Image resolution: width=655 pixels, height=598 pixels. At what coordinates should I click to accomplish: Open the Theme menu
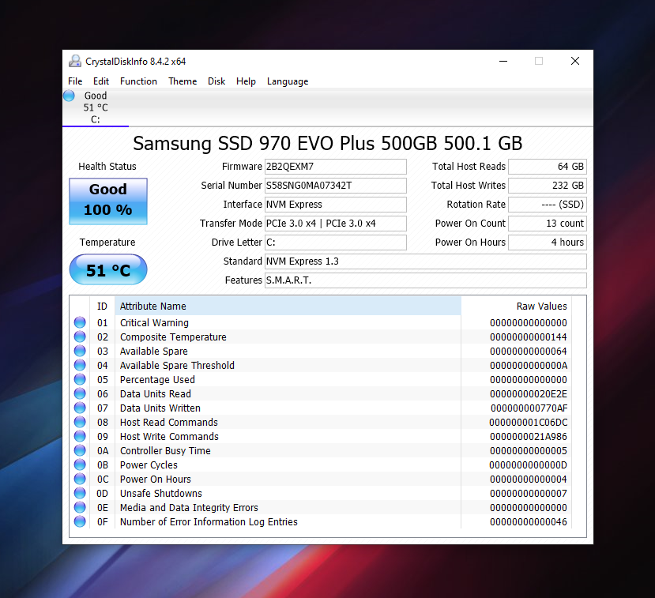[x=183, y=81]
